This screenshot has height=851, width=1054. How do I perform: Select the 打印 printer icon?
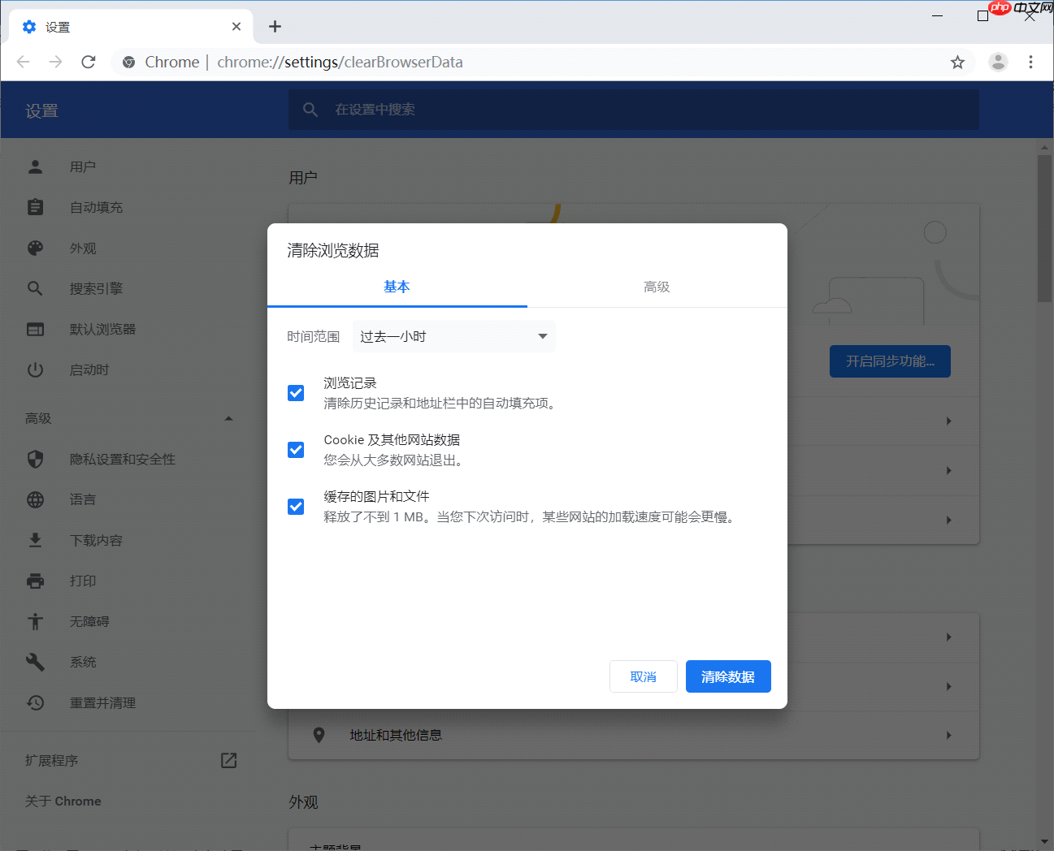point(35,581)
